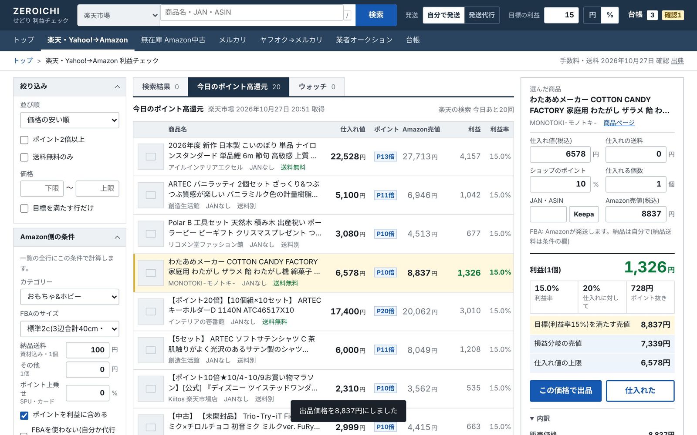This screenshot has width=697, height=435.
Task: Click the 仕入れた button
Action: coord(640,391)
